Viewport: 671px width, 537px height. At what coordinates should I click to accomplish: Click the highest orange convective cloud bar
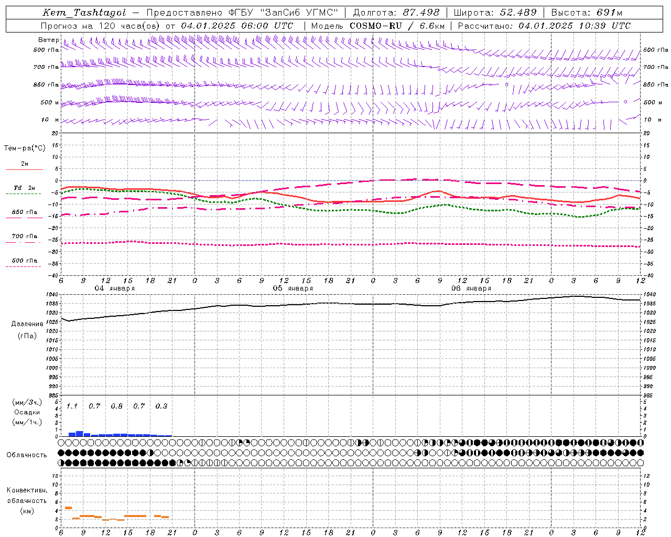(x=68, y=508)
